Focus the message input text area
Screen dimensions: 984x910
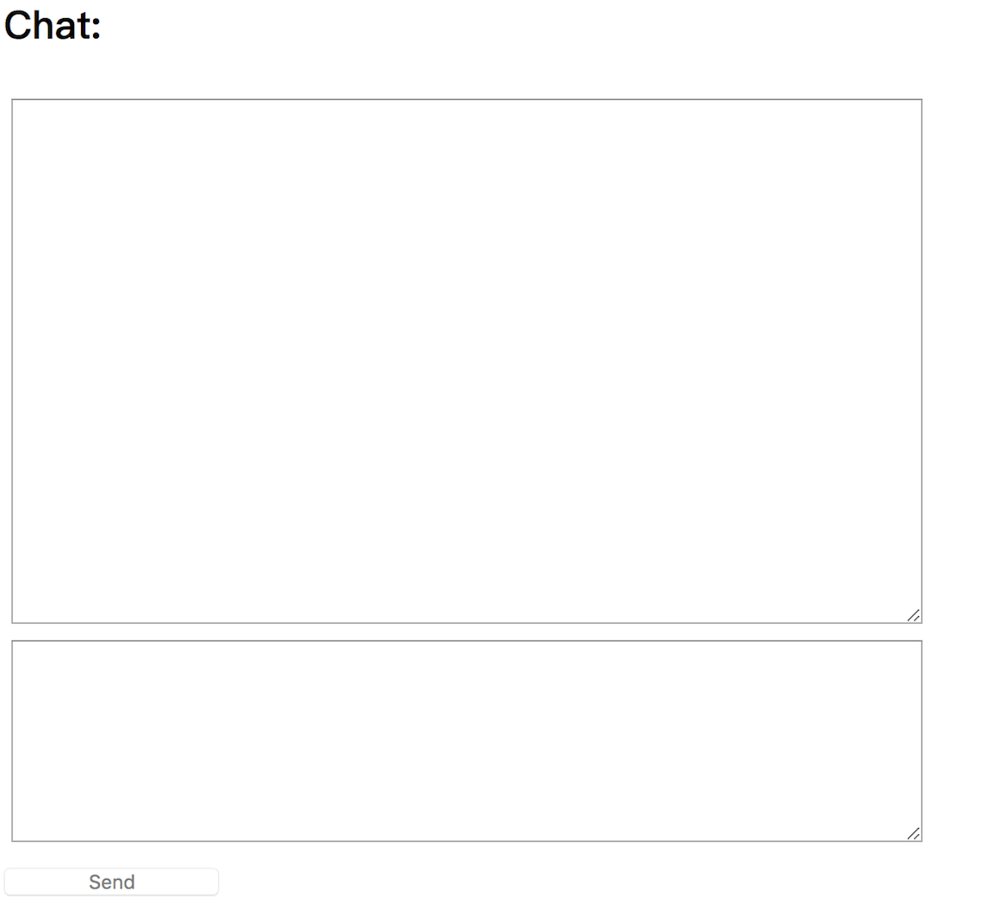click(467, 741)
